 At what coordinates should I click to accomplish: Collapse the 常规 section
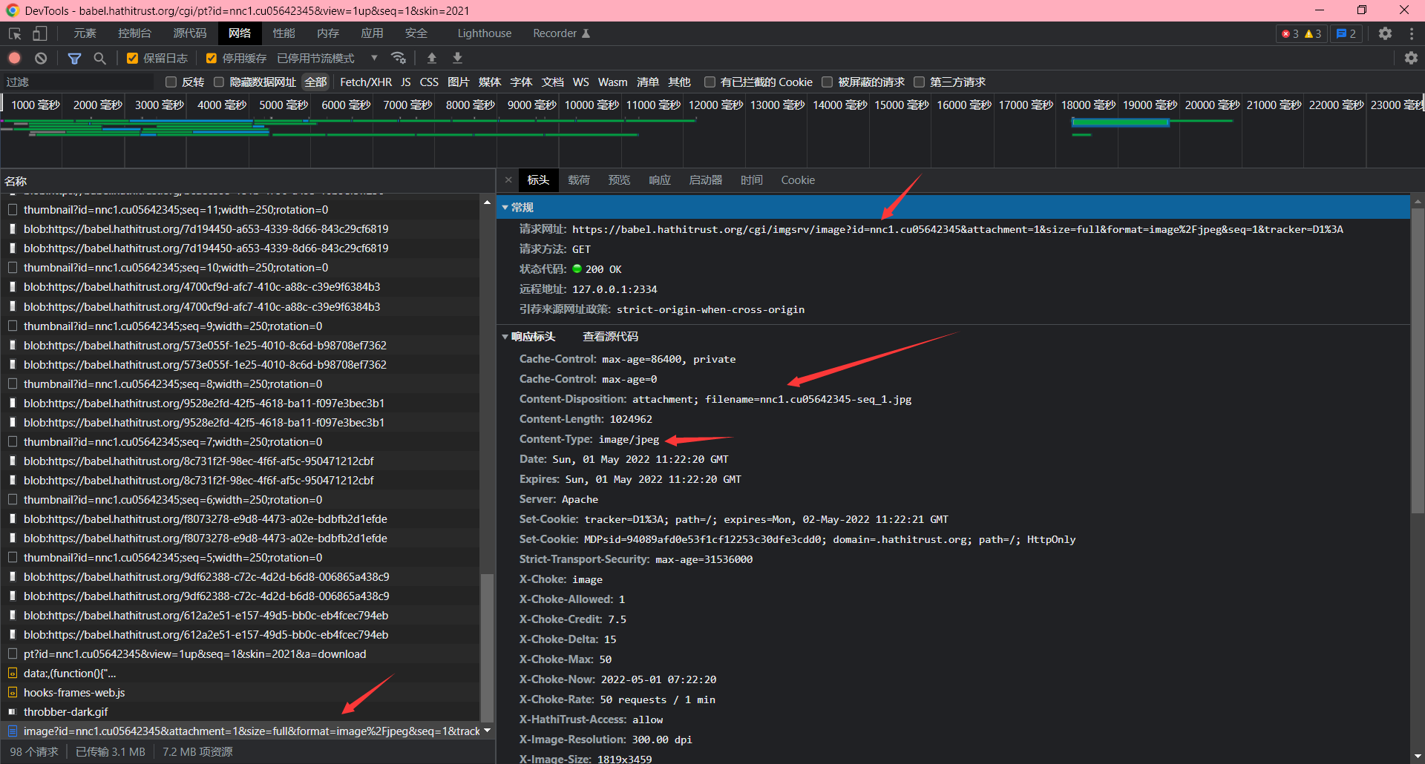click(x=505, y=208)
